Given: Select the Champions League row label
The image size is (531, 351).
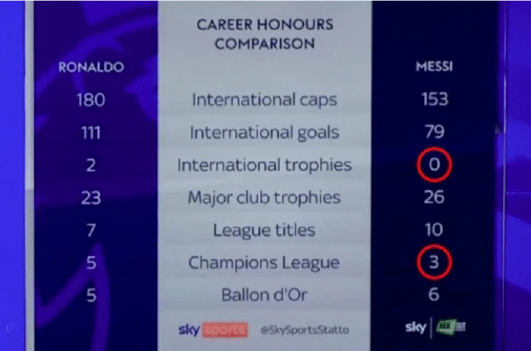Looking at the screenshot, I should [265, 263].
